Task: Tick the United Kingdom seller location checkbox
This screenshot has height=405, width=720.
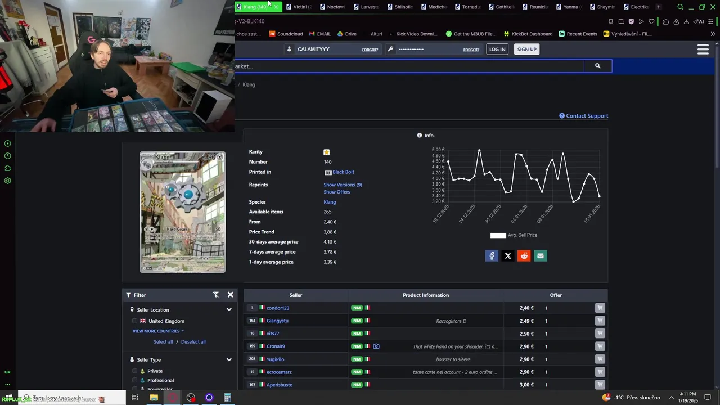Action: 135,321
